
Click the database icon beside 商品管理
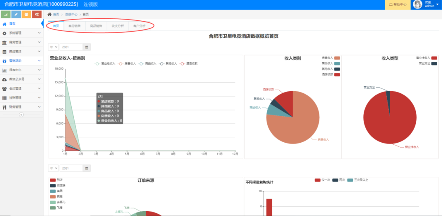coord(4,52)
